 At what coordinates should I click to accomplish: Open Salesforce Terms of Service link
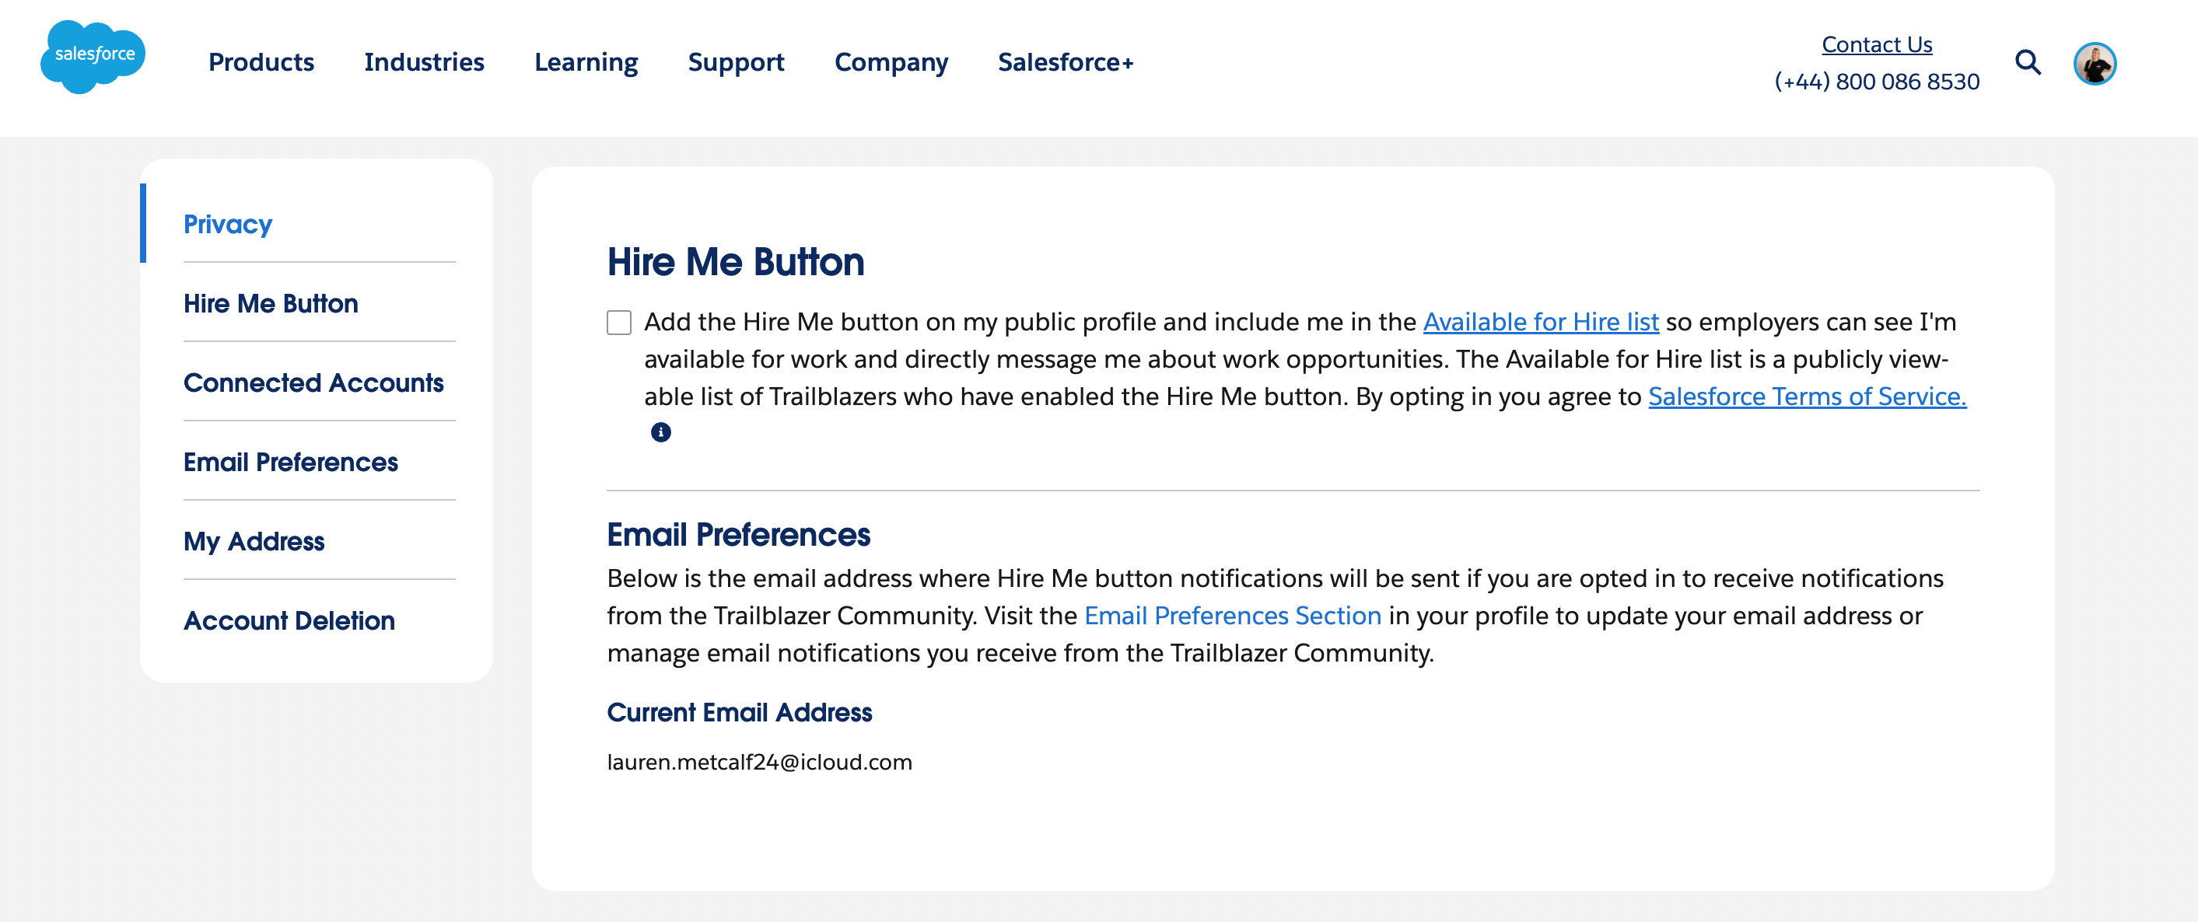point(1808,396)
